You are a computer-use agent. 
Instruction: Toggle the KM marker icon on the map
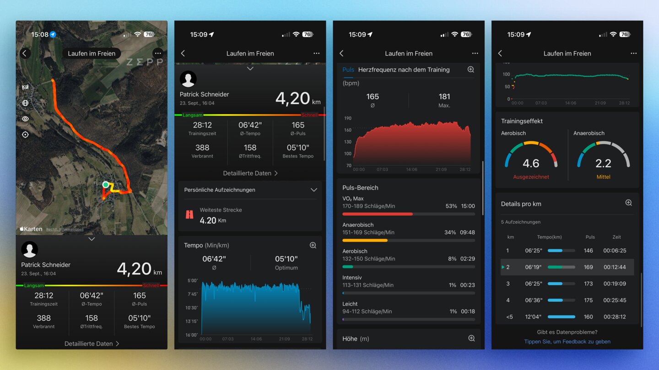pyautogui.click(x=25, y=87)
